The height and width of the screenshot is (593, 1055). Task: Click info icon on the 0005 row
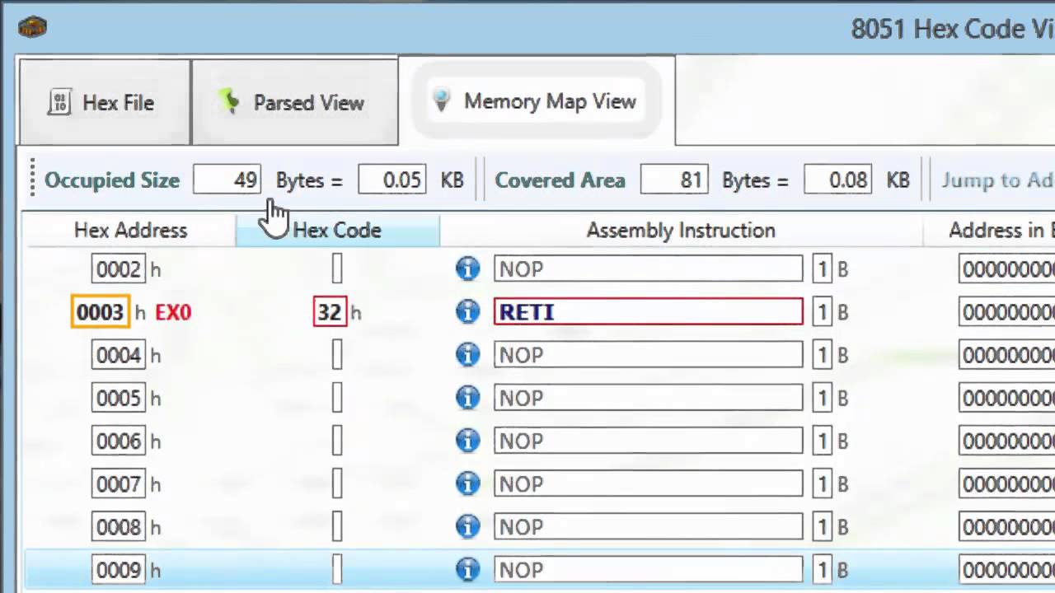pos(467,398)
